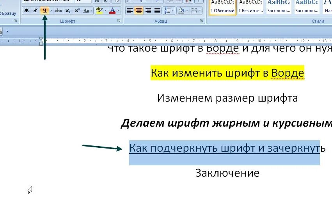Open the text highlight color dropdown arrow

pyautogui.click(x=105, y=11)
